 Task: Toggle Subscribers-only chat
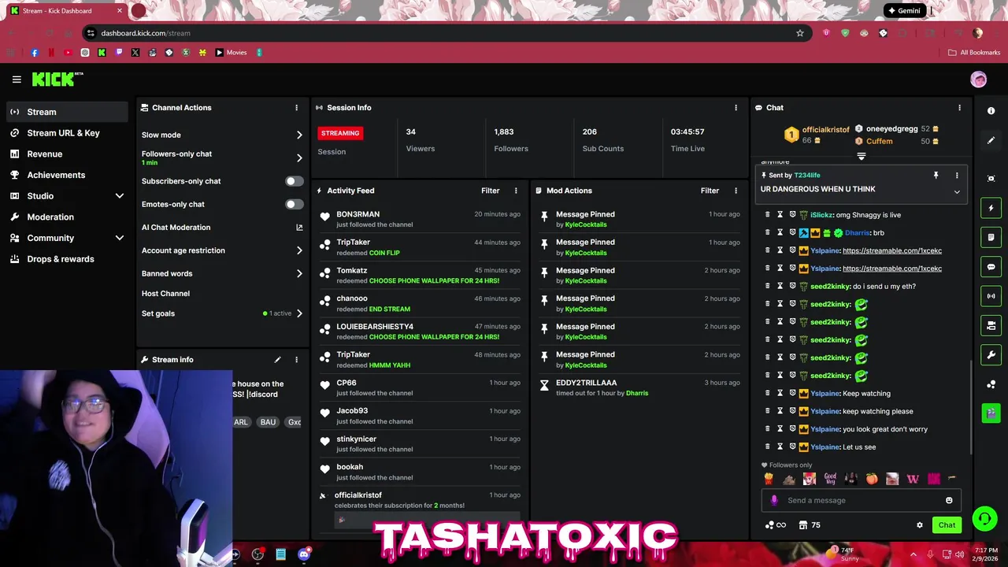tap(294, 181)
